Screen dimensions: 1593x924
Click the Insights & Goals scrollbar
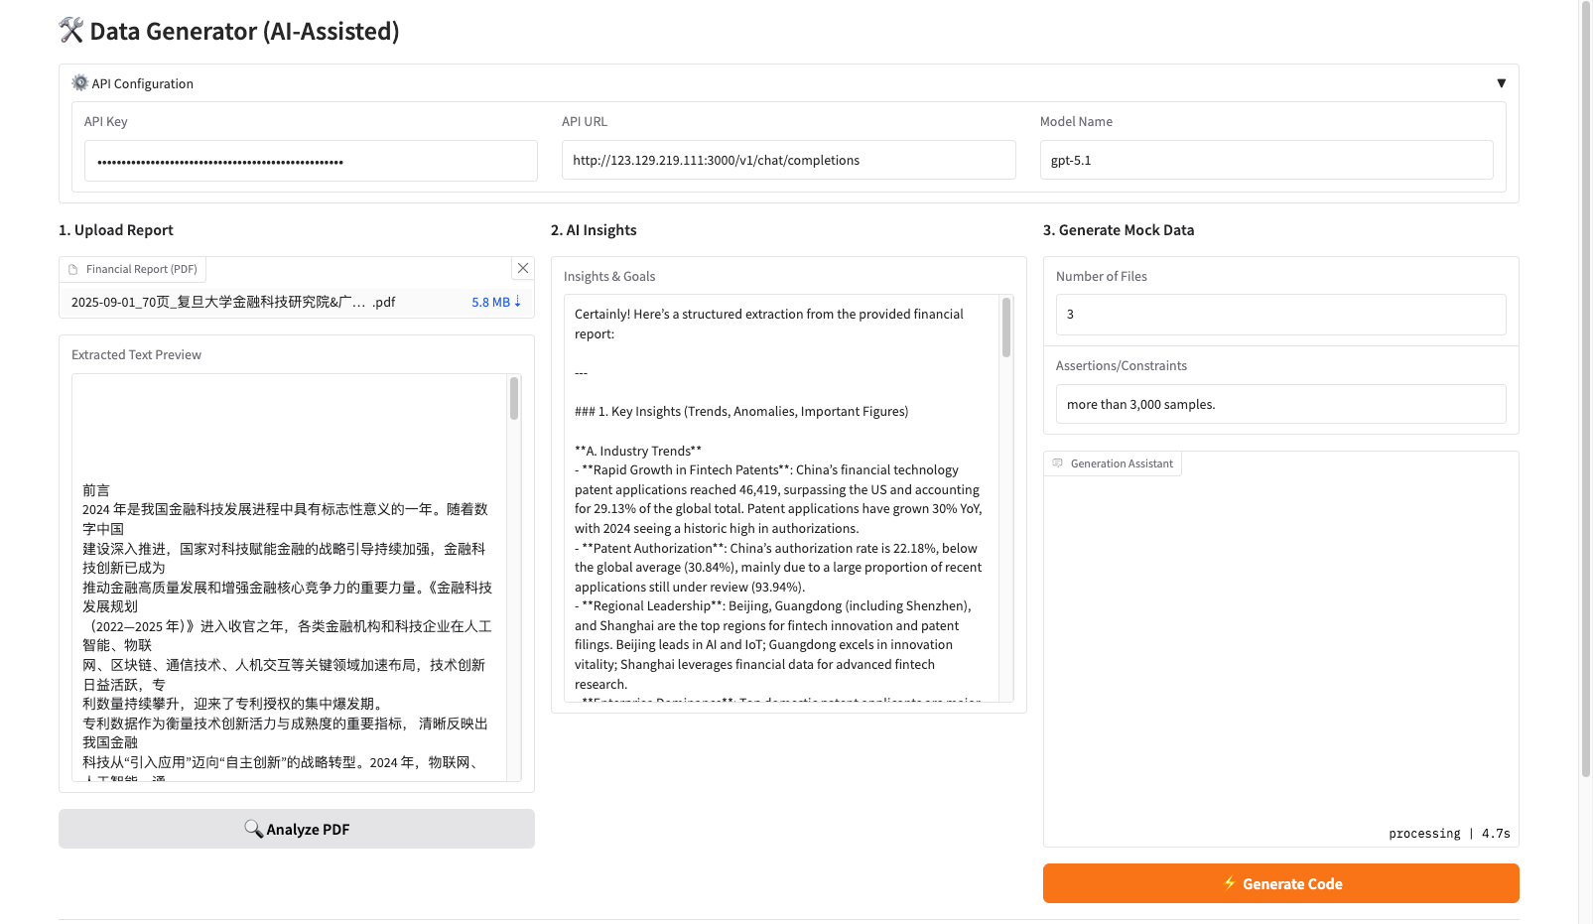pos(1006,328)
